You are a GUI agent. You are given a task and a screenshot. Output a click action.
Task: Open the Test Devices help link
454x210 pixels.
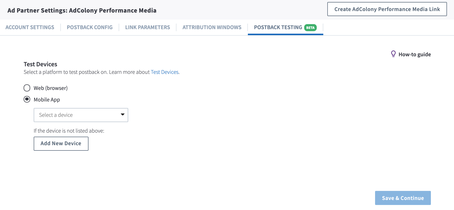(x=165, y=72)
